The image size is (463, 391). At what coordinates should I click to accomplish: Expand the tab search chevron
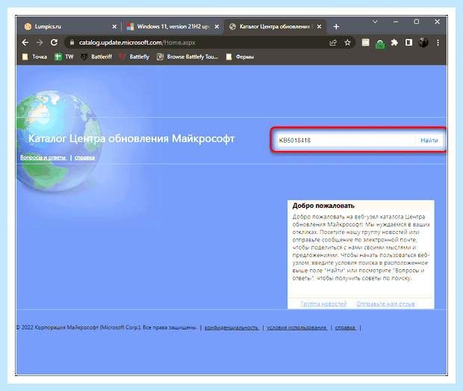pos(375,22)
